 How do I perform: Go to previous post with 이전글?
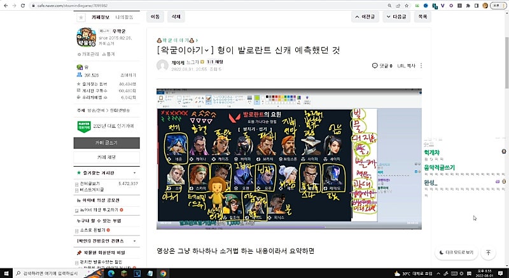click(365, 17)
